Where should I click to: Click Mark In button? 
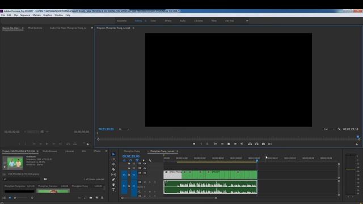pos(201,144)
